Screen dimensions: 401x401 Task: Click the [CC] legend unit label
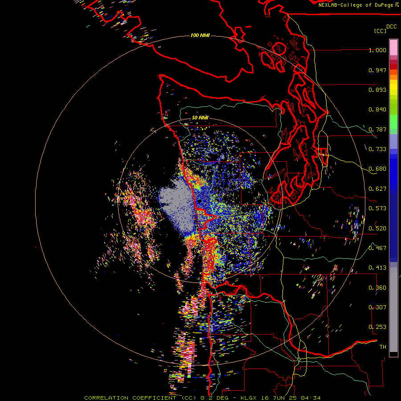(x=380, y=31)
